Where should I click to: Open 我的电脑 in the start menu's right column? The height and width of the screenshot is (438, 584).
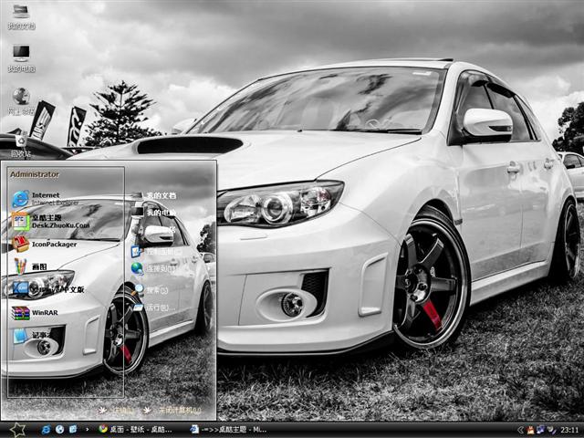point(153,213)
